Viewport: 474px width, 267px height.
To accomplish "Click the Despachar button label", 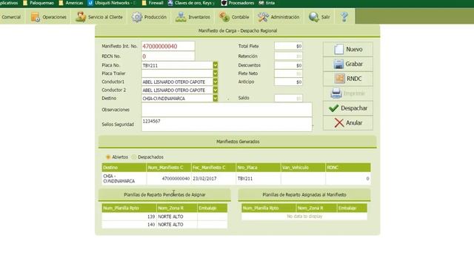I will (354, 108).
